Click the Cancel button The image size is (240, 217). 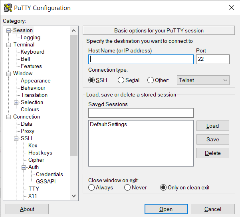212,209
